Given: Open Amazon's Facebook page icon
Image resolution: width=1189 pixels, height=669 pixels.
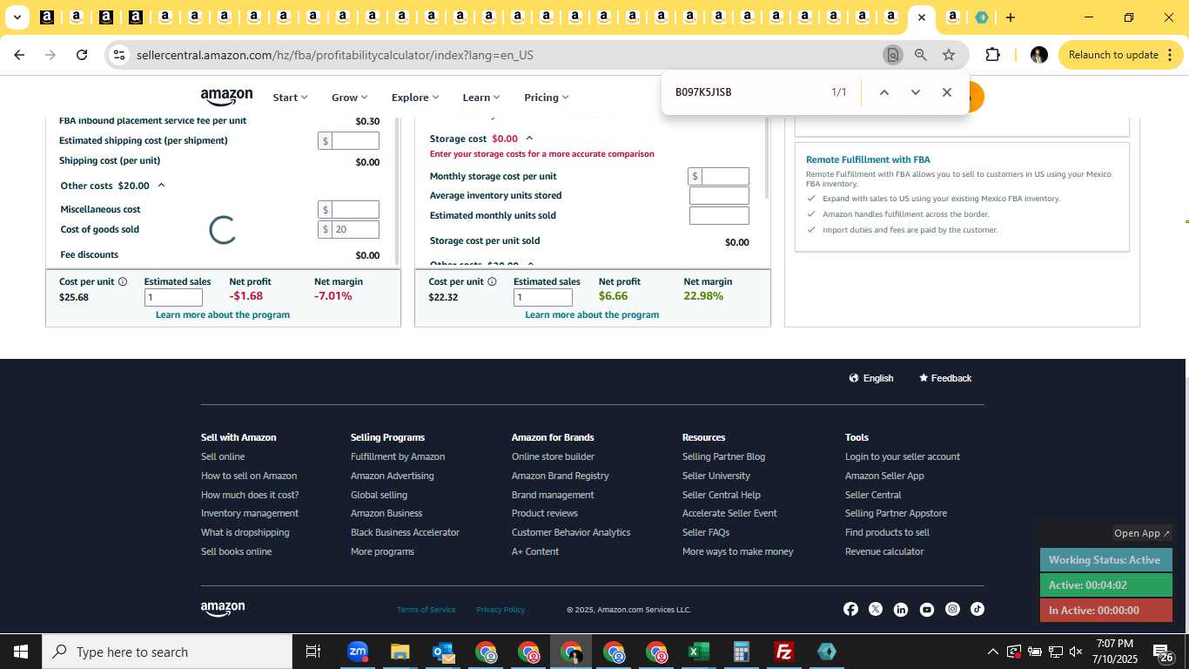Looking at the screenshot, I should click(850, 609).
